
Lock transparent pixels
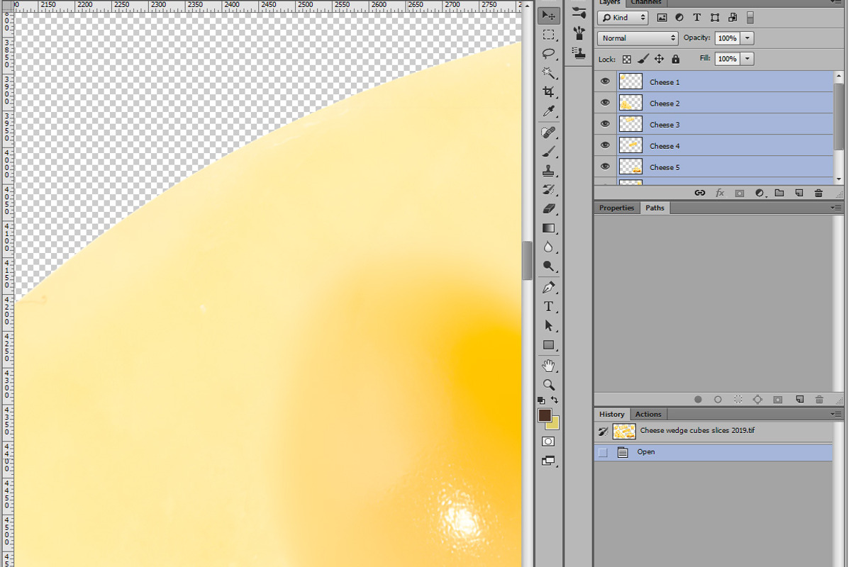click(627, 60)
